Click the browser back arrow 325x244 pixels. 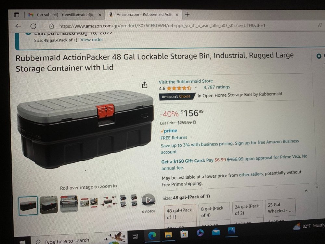coord(18,26)
